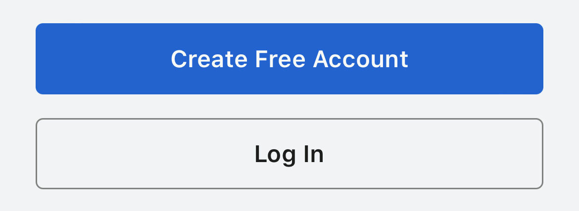The width and height of the screenshot is (579, 211).
Task: Sign in using the Log In button
Action: [x=289, y=154]
